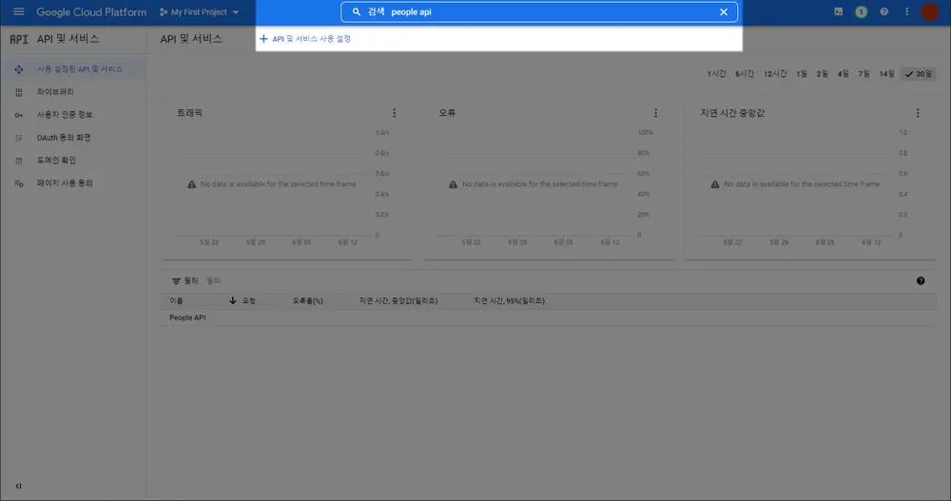
Task: Click the Google Cloud Platform logo
Action: [x=91, y=12]
